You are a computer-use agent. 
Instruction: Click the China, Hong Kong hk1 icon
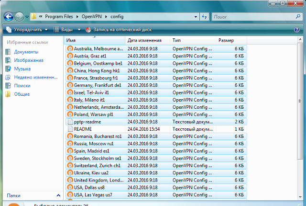[x=70, y=70]
